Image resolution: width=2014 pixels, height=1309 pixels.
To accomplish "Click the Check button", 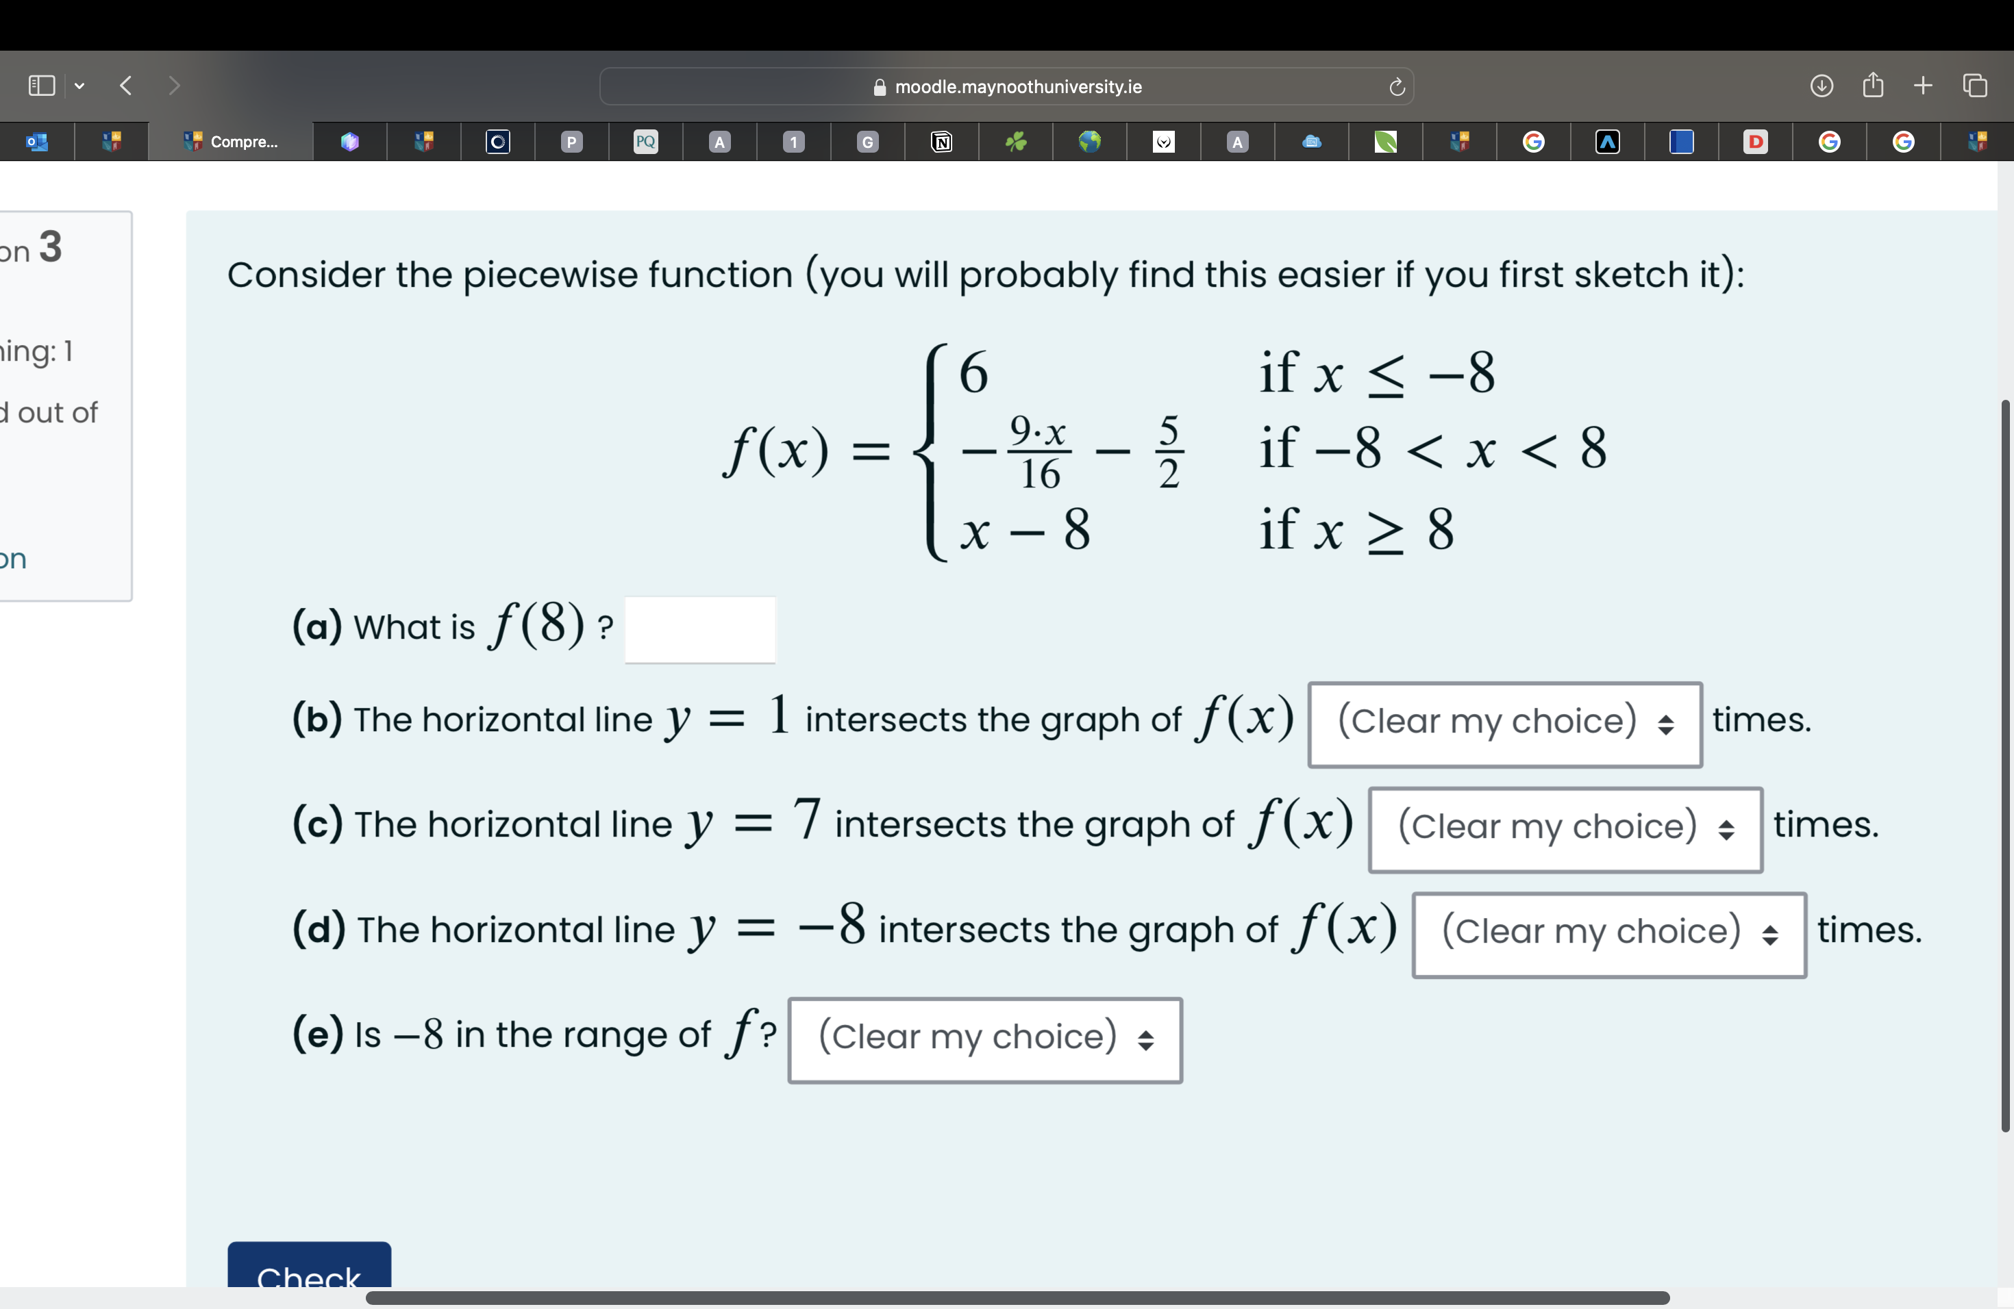I will click(309, 1265).
